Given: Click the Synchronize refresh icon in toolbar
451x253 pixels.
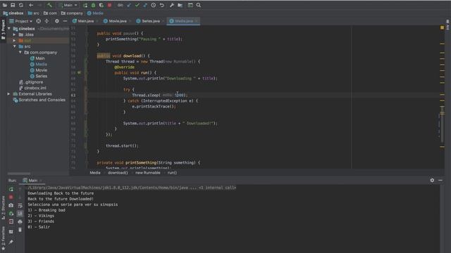Looking at the screenshot, I should tap(21, 5).
